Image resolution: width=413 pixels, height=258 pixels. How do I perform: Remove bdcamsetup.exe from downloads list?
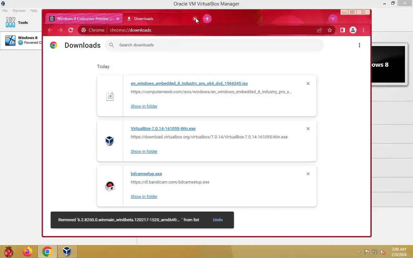pyautogui.click(x=308, y=174)
